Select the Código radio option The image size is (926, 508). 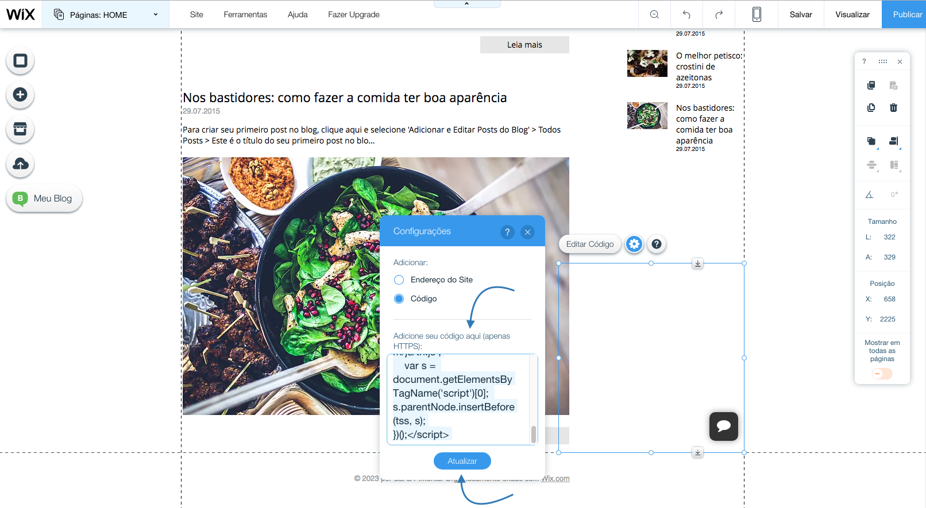[399, 298]
